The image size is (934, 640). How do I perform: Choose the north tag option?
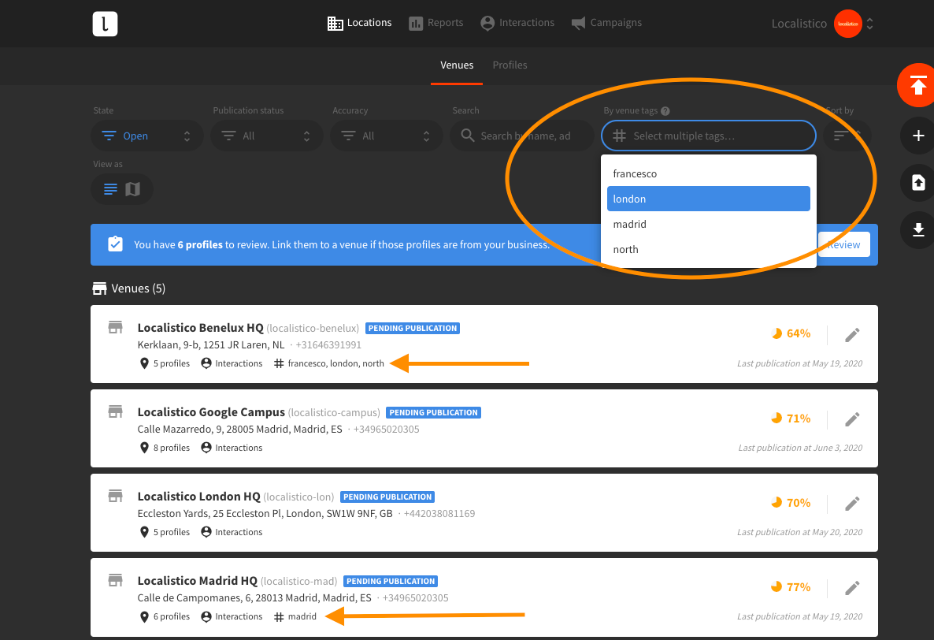[x=708, y=249]
